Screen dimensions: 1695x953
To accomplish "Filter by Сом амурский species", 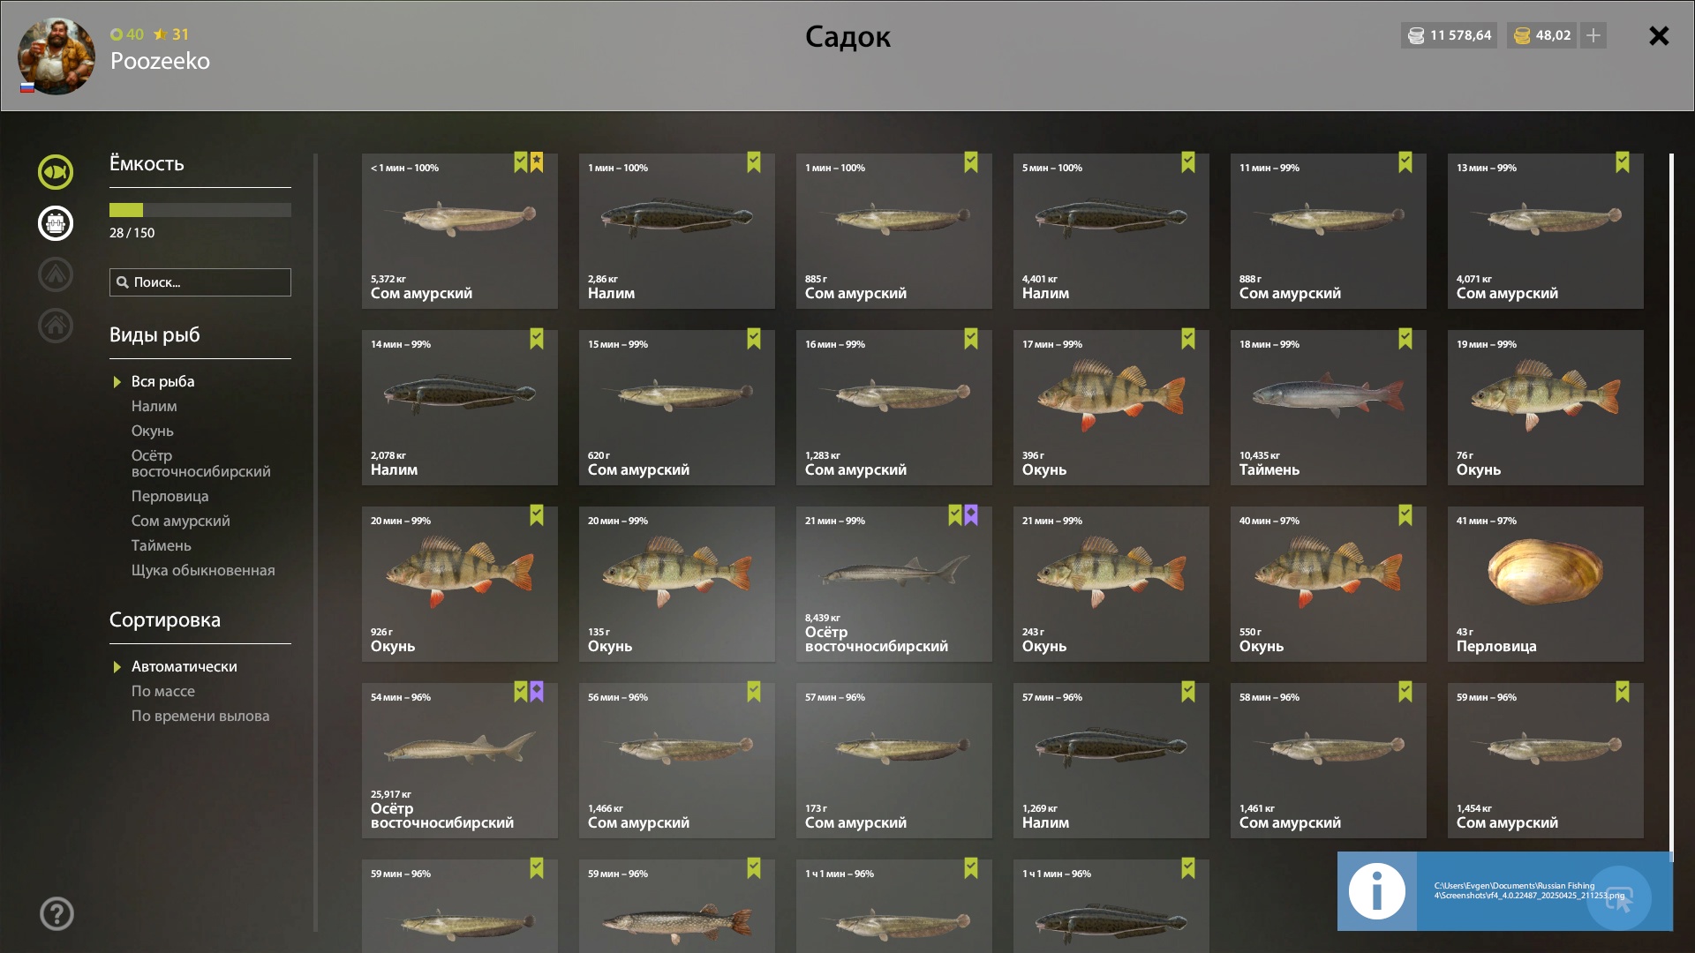I will [181, 521].
